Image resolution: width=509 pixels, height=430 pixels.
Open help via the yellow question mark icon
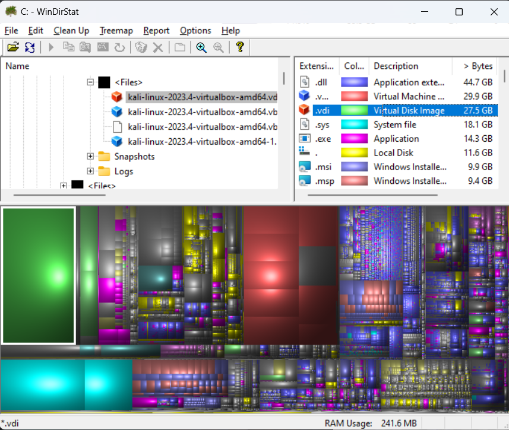point(240,47)
